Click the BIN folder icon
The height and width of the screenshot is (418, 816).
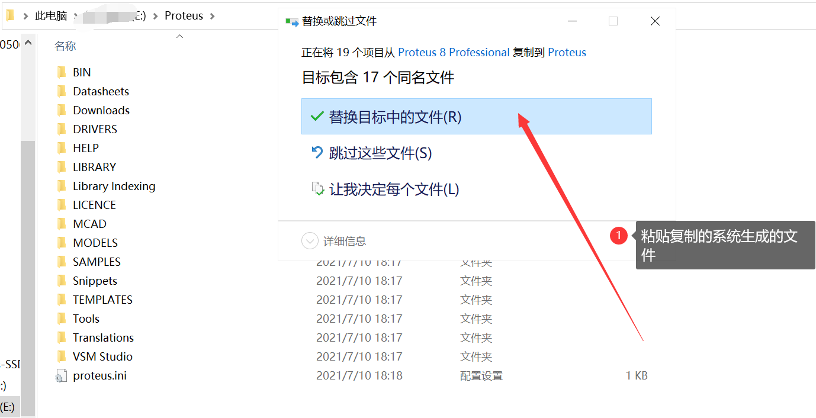[x=62, y=72]
